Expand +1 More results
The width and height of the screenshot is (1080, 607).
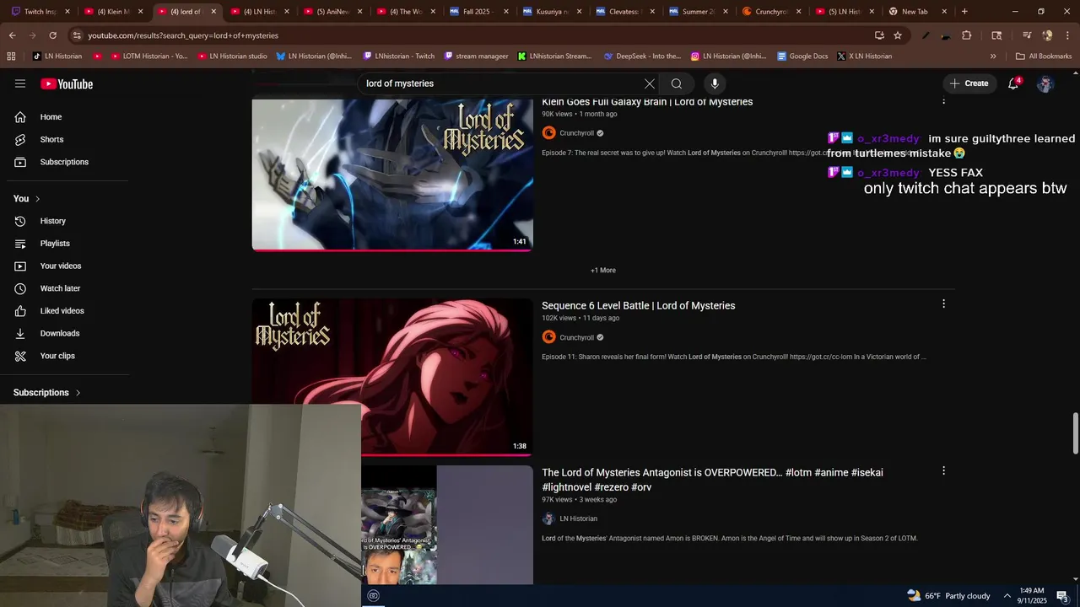click(x=603, y=271)
